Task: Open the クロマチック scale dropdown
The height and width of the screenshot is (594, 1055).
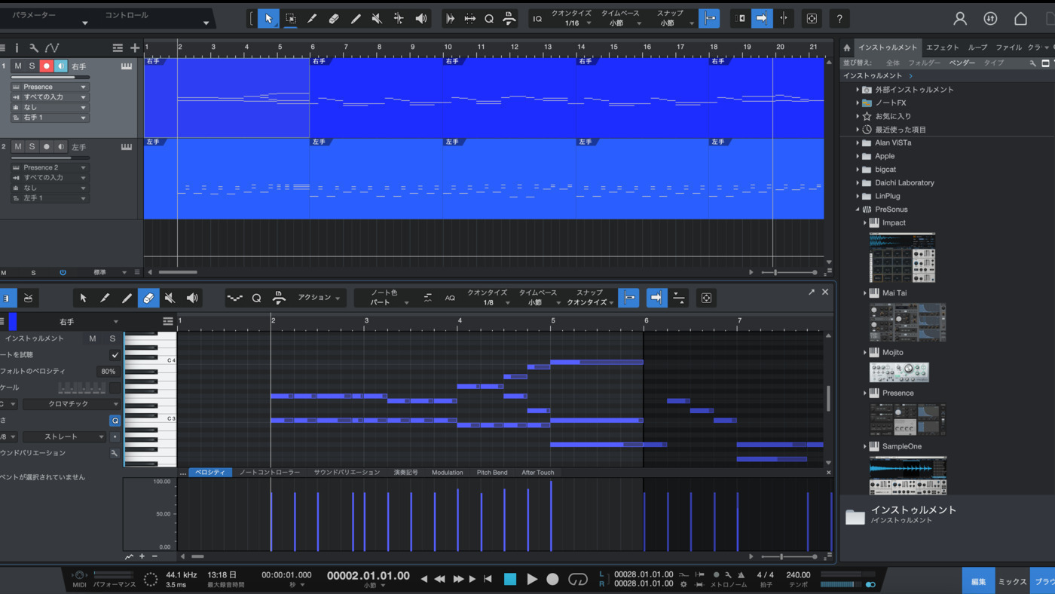Action: point(72,404)
